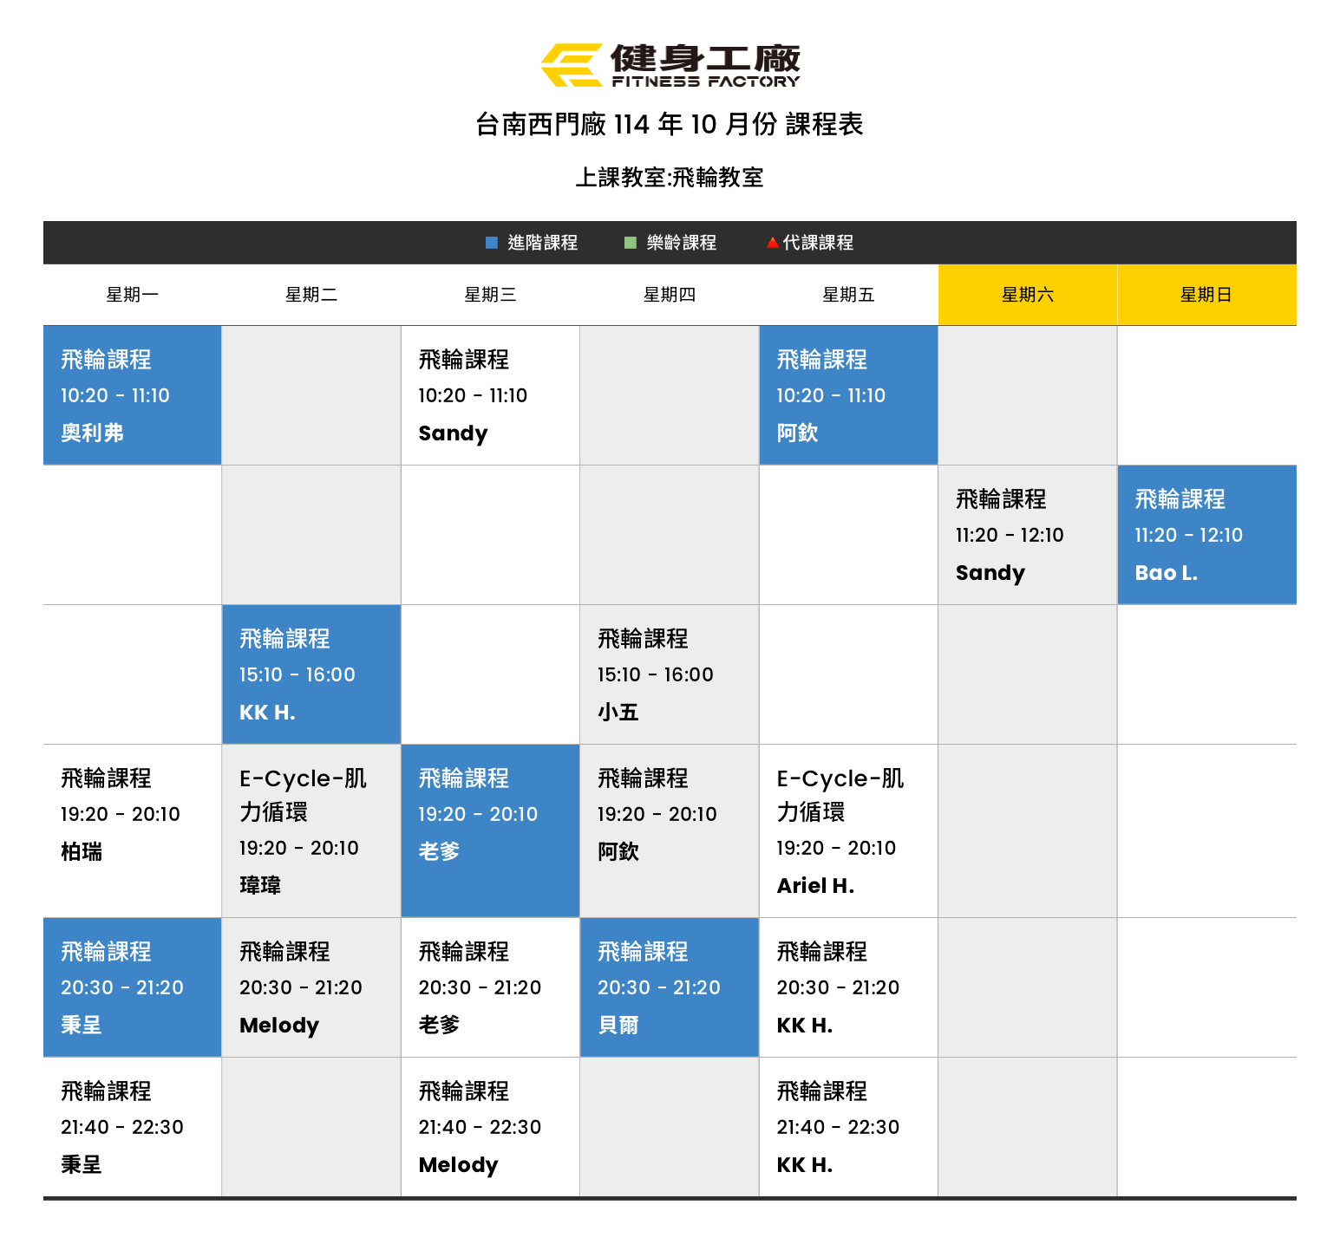Open Sunday 11:20 class by Bao L.
Screen dimensions: 1340x1244
click(1206, 535)
